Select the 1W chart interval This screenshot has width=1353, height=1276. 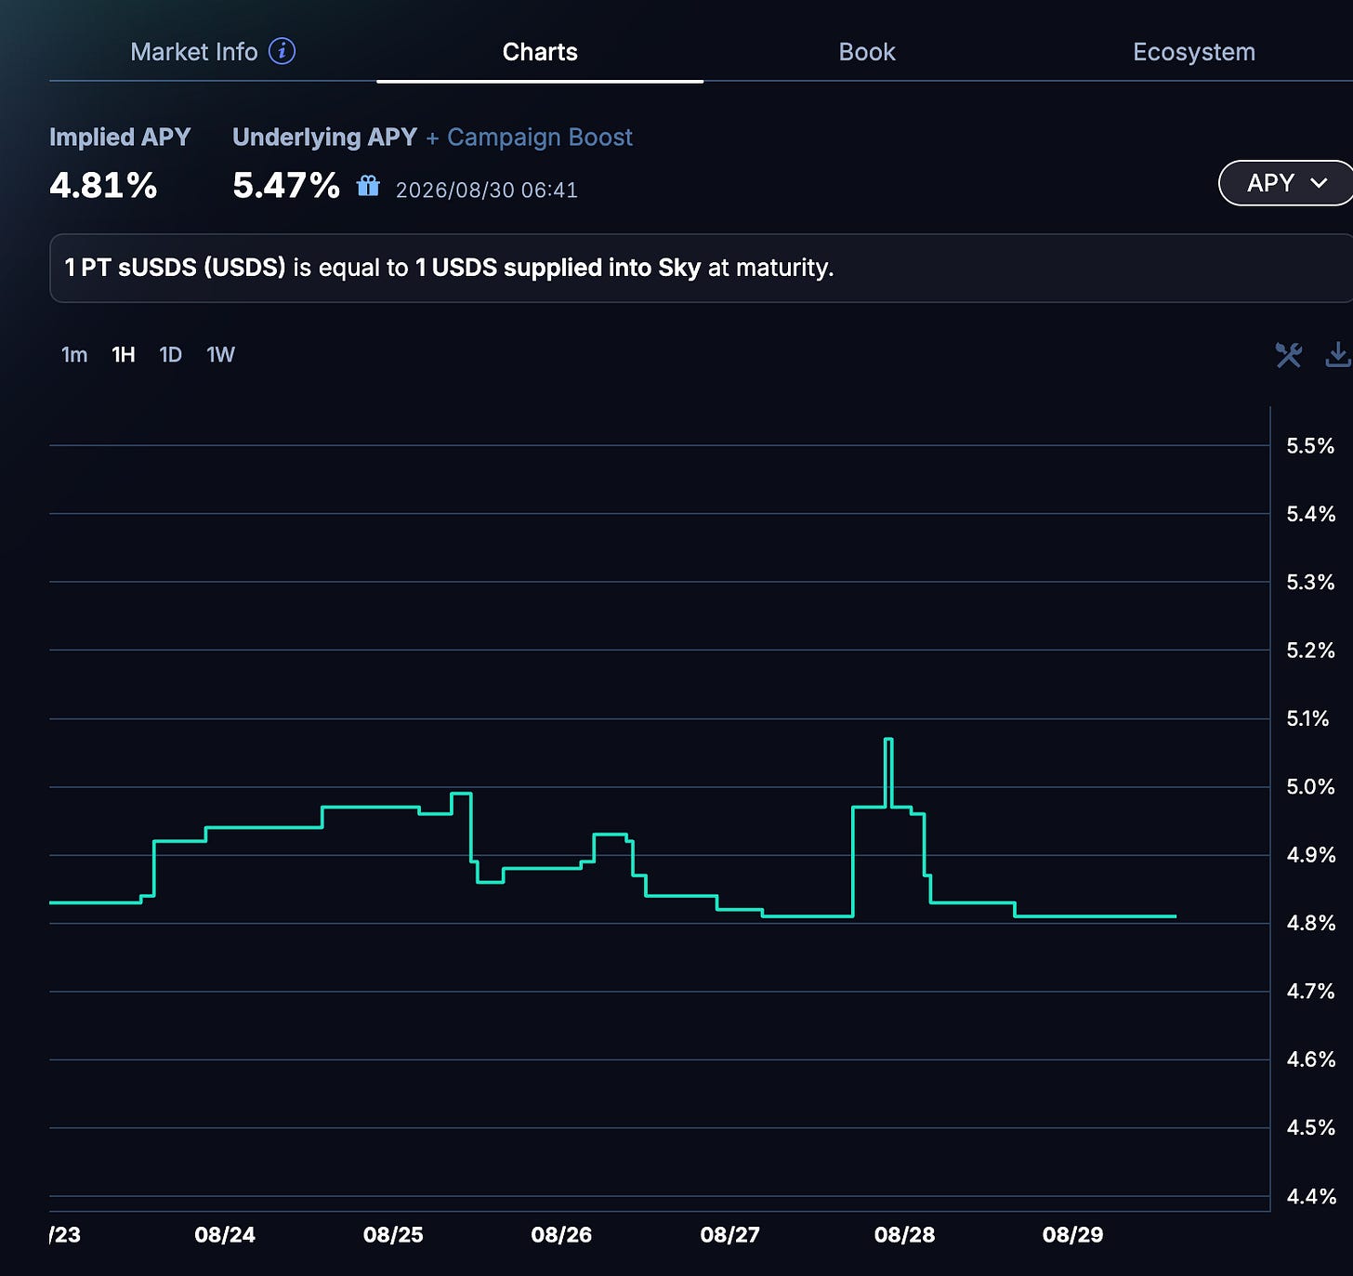[x=221, y=355]
